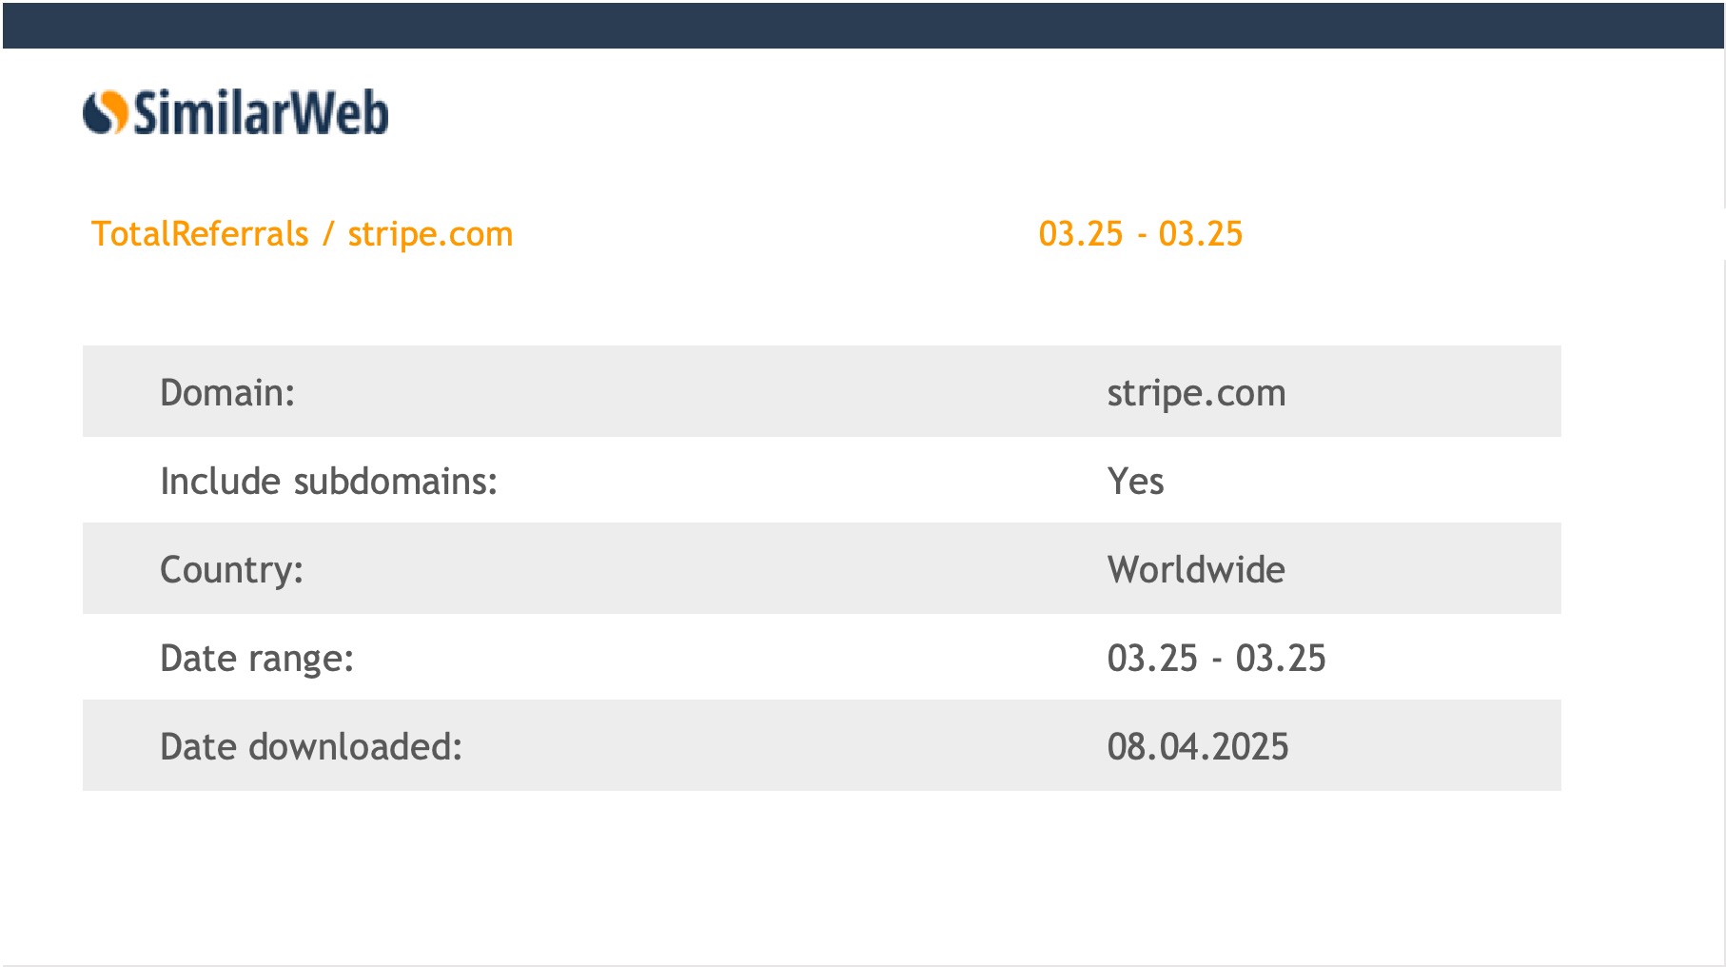Select the stripe.com domain value

[x=1196, y=393]
